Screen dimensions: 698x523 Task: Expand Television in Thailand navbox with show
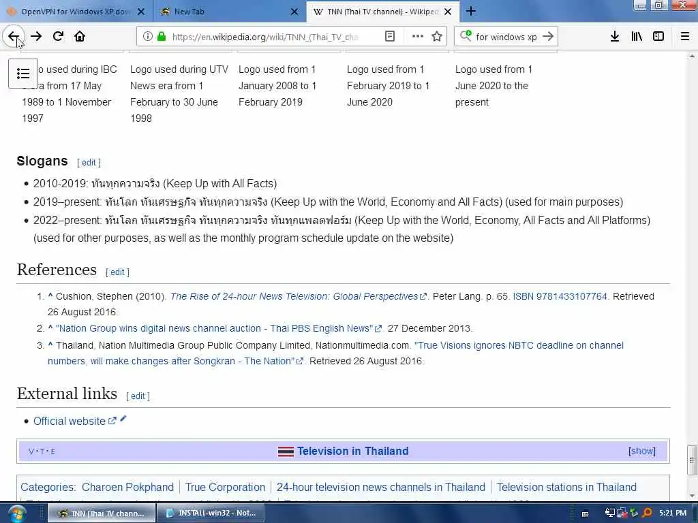pos(642,451)
